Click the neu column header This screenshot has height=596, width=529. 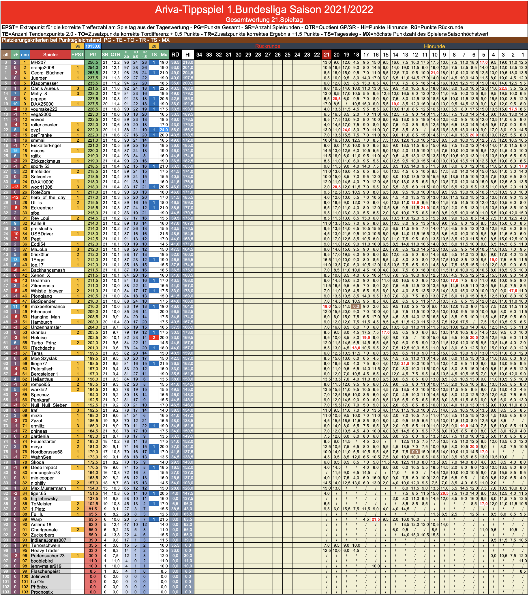[25, 55]
